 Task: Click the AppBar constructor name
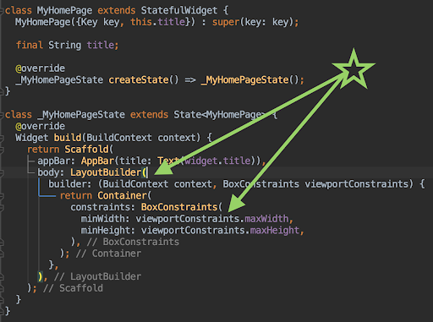point(97,161)
